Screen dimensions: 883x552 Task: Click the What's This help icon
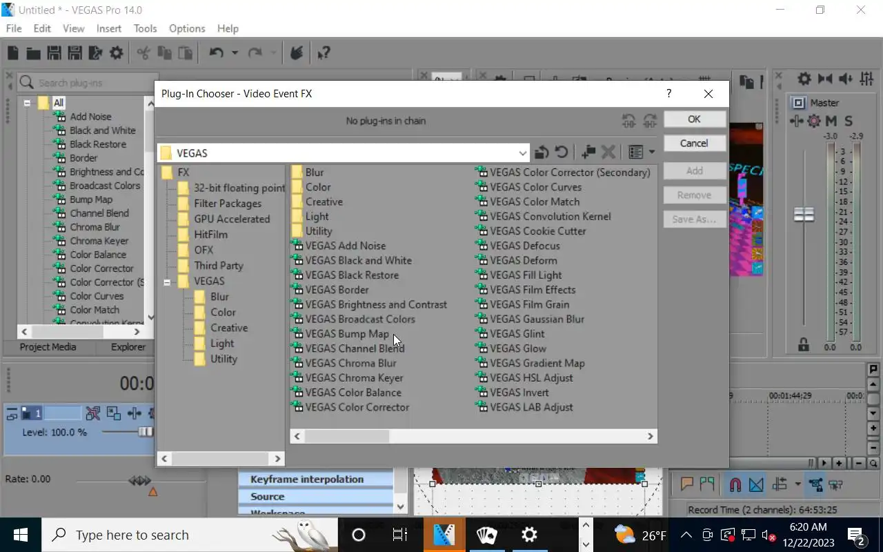tap(323, 53)
